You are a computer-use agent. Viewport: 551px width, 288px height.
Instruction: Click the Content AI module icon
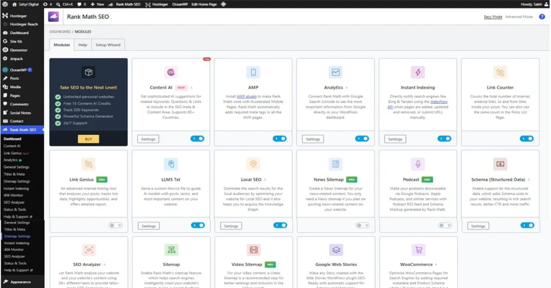(171, 72)
